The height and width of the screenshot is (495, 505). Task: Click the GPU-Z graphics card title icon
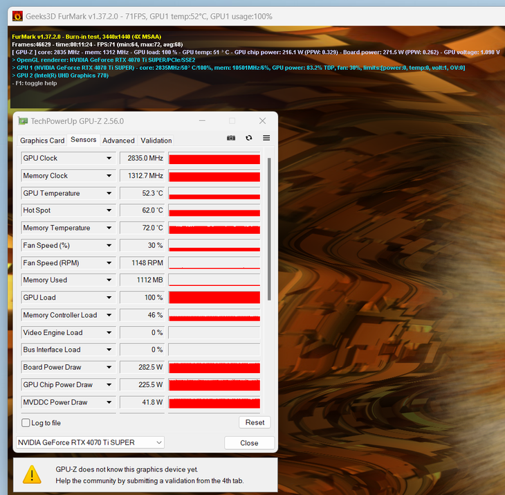(23, 121)
